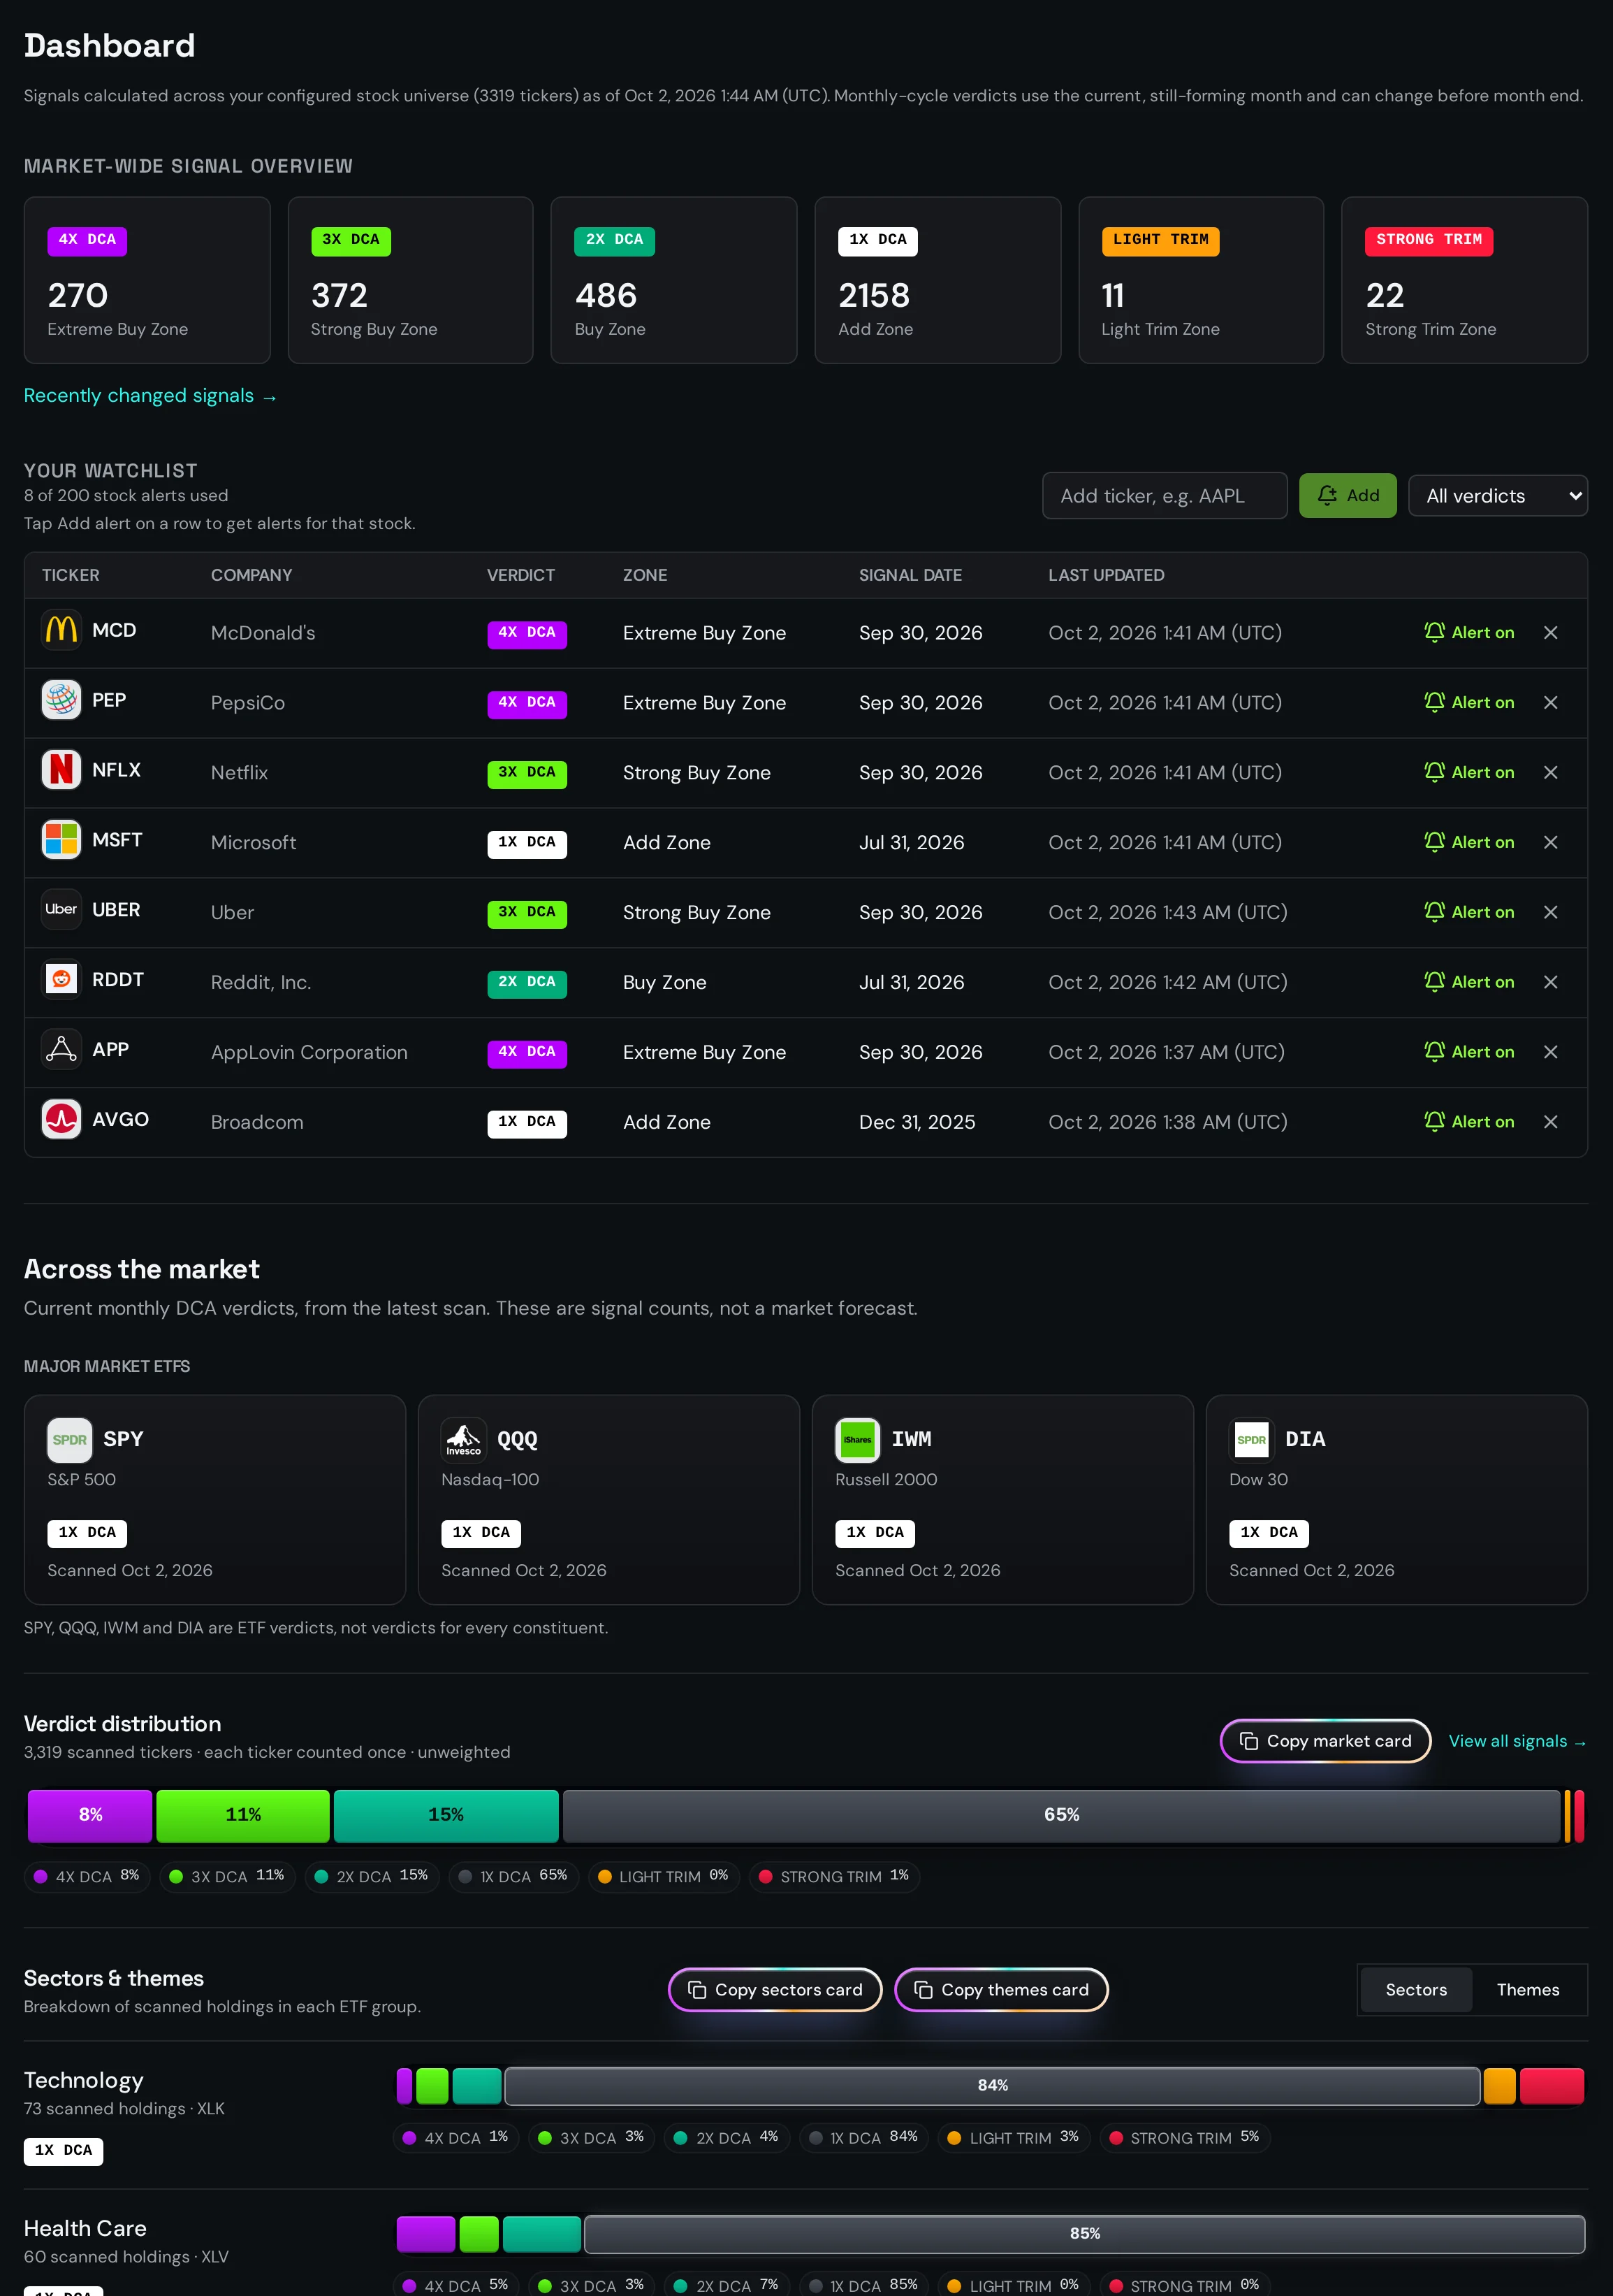Screen dimensions: 1613x2296
Task: Remove NFLX from the watchlist
Action: (x=1550, y=773)
